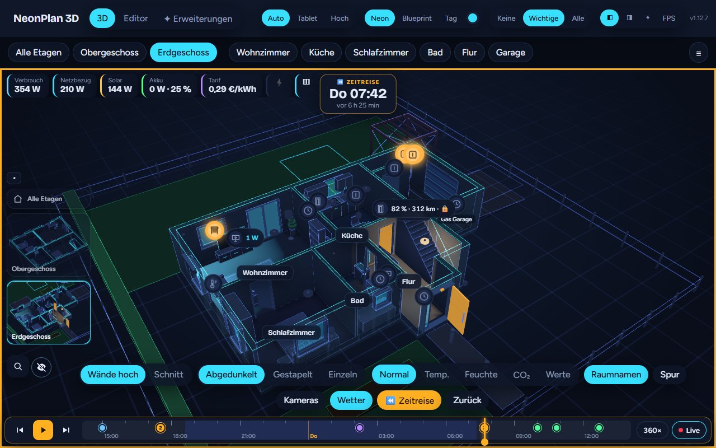
Task: Toggle the Wetter overlay
Action: click(351, 400)
